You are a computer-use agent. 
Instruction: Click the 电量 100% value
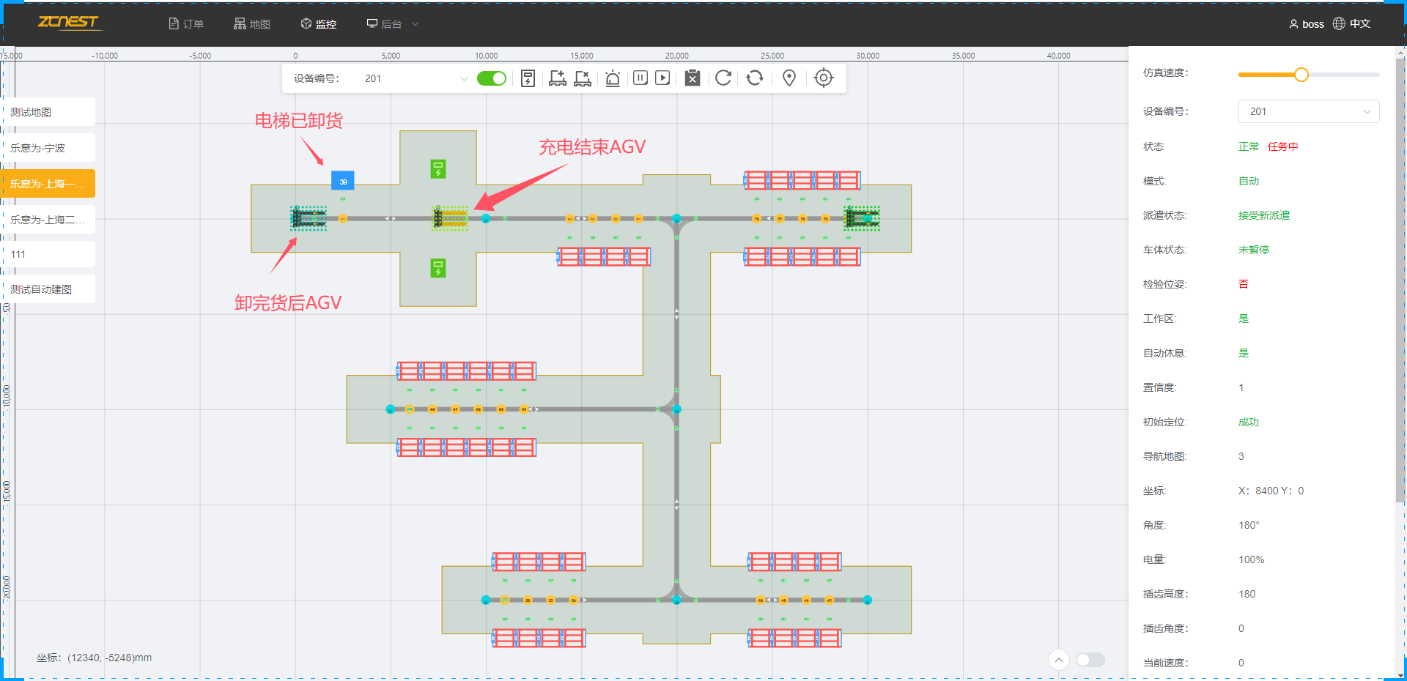coord(1252,559)
